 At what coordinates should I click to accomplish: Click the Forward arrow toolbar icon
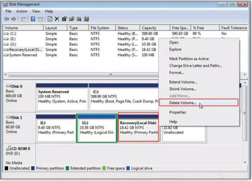[x=14, y=19]
